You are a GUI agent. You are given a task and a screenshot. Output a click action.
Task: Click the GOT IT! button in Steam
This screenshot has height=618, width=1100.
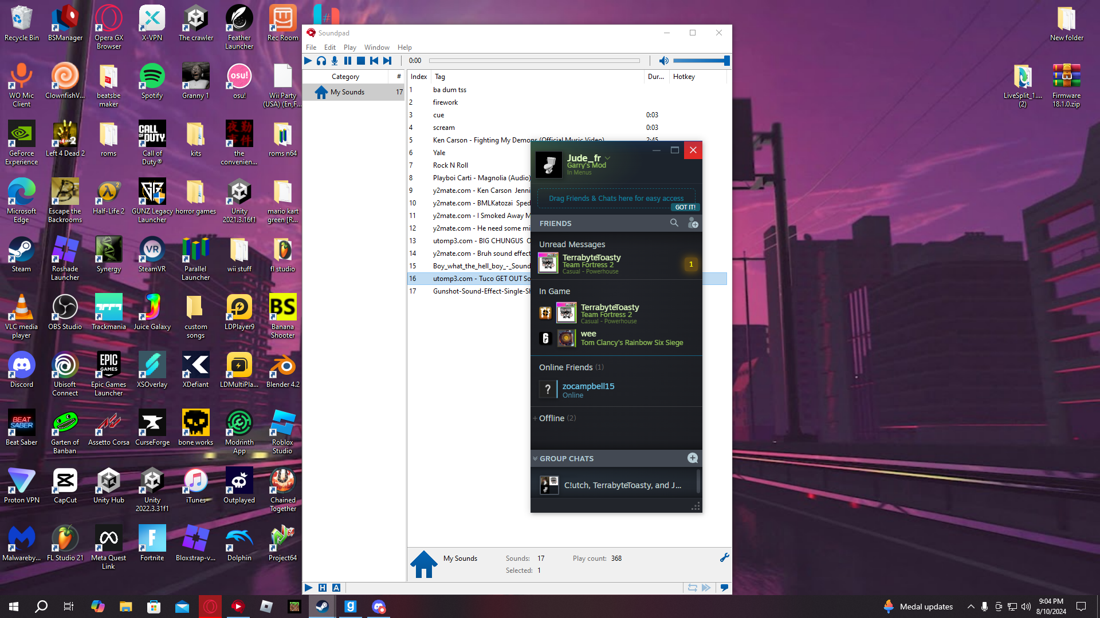click(x=685, y=207)
